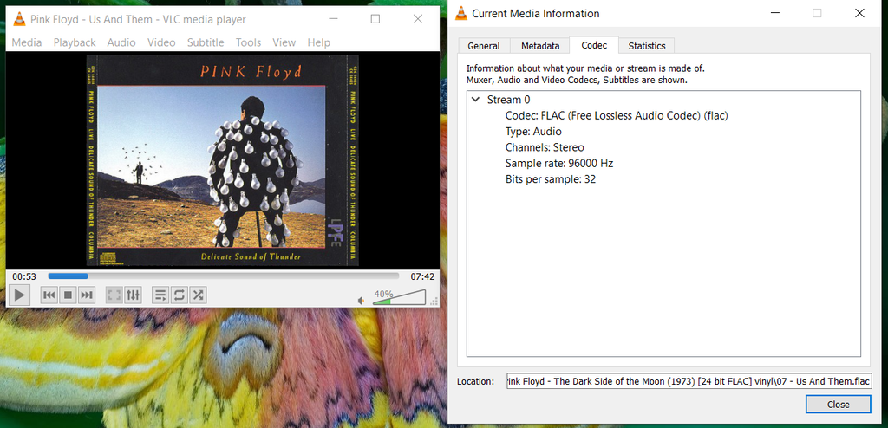This screenshot has height=428, width=888.
Task: Select the Codec tab
Action: point(594,45)
